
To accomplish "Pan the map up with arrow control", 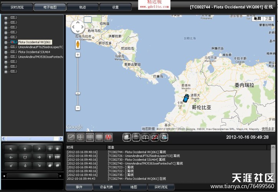I will [x=78, y=23].
